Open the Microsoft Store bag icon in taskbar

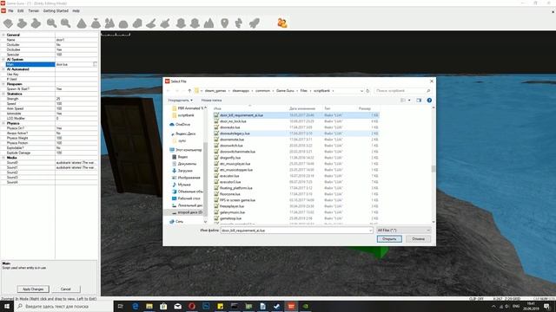coord(163,306)
